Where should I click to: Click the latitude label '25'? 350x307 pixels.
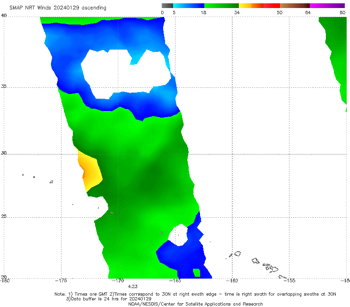(4, 216)
